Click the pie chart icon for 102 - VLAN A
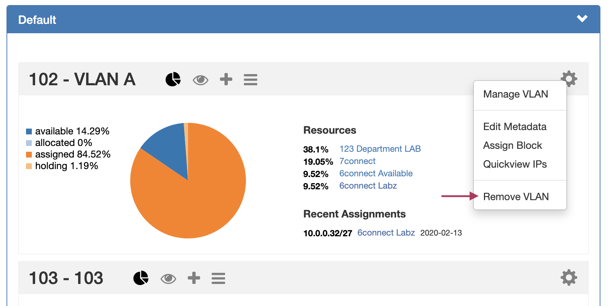Viewport: 608px width, 306px height. [173, 79]
